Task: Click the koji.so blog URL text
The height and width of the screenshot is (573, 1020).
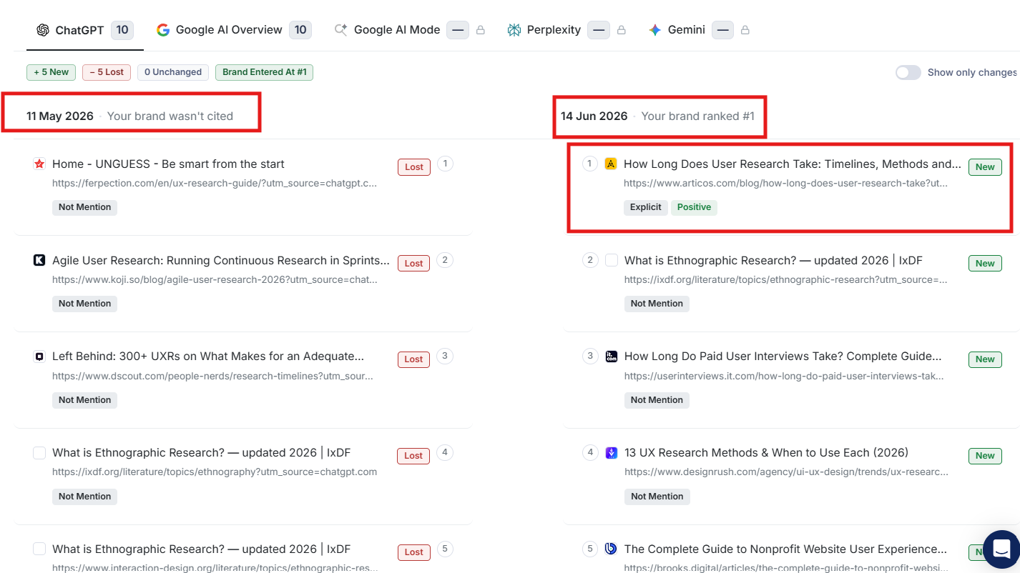Action: (215, 280)
